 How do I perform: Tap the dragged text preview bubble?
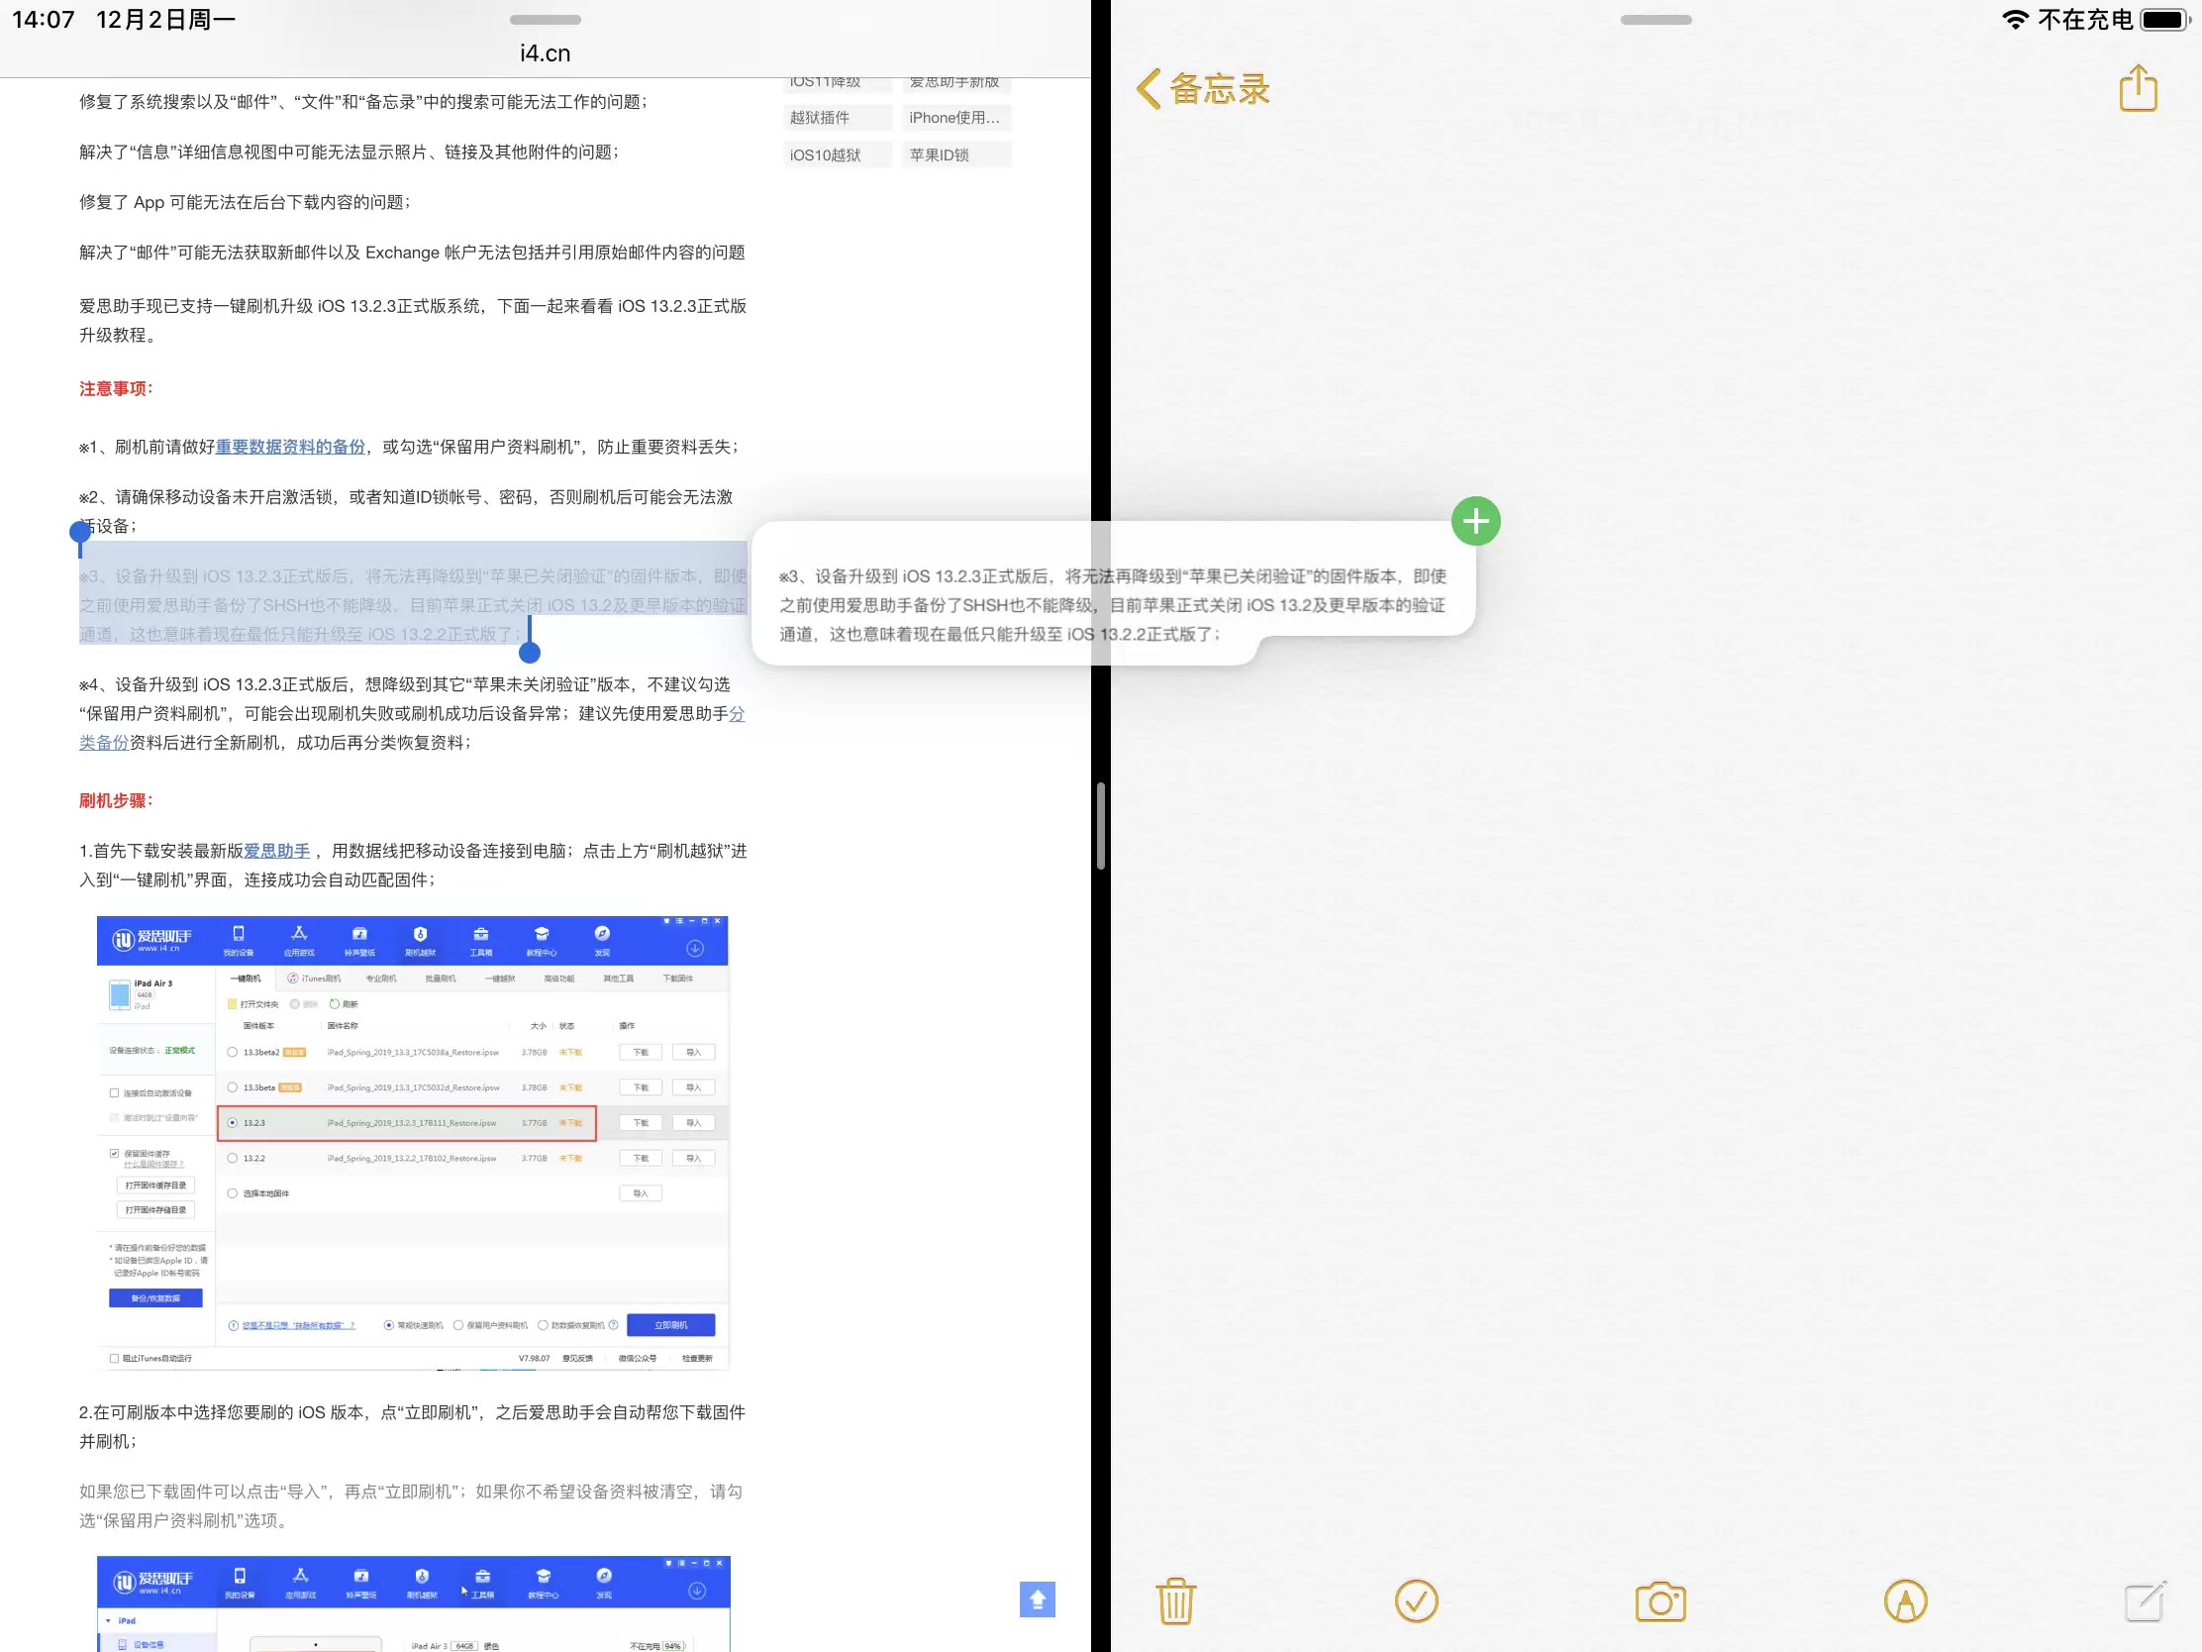click(1113, 593)
